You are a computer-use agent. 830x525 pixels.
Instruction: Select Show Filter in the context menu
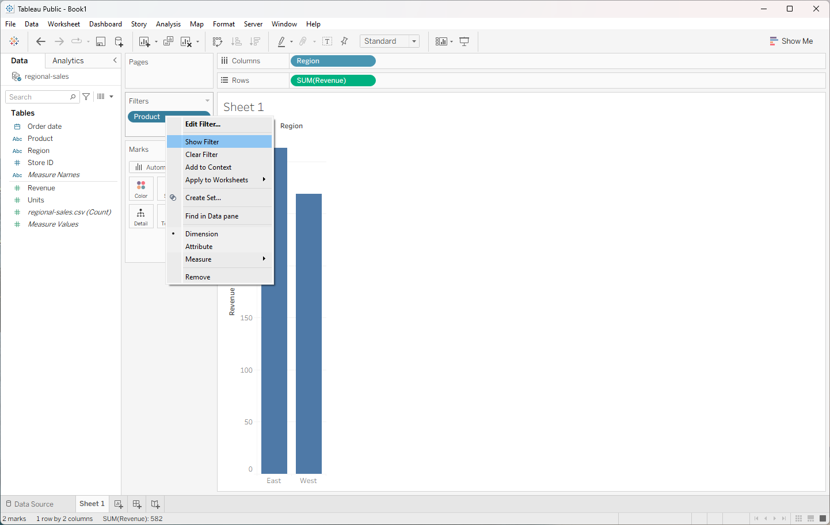219,142
